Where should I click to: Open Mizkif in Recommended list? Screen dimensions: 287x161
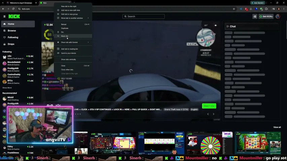coord(18,99)
